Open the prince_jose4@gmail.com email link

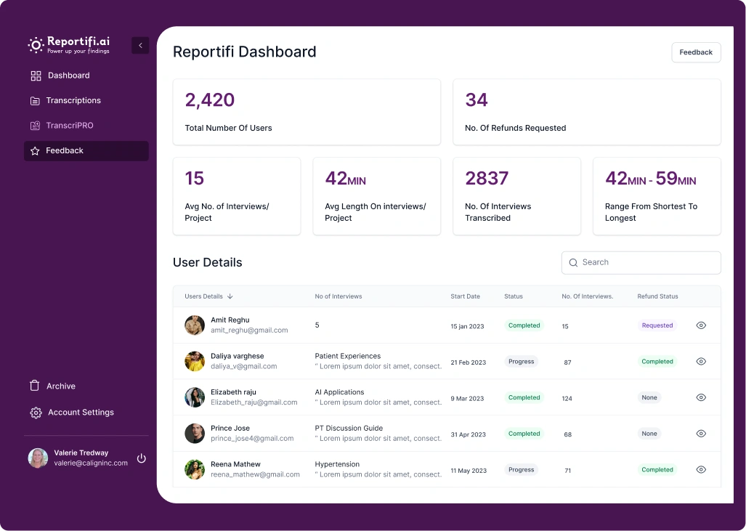(252, 439)
